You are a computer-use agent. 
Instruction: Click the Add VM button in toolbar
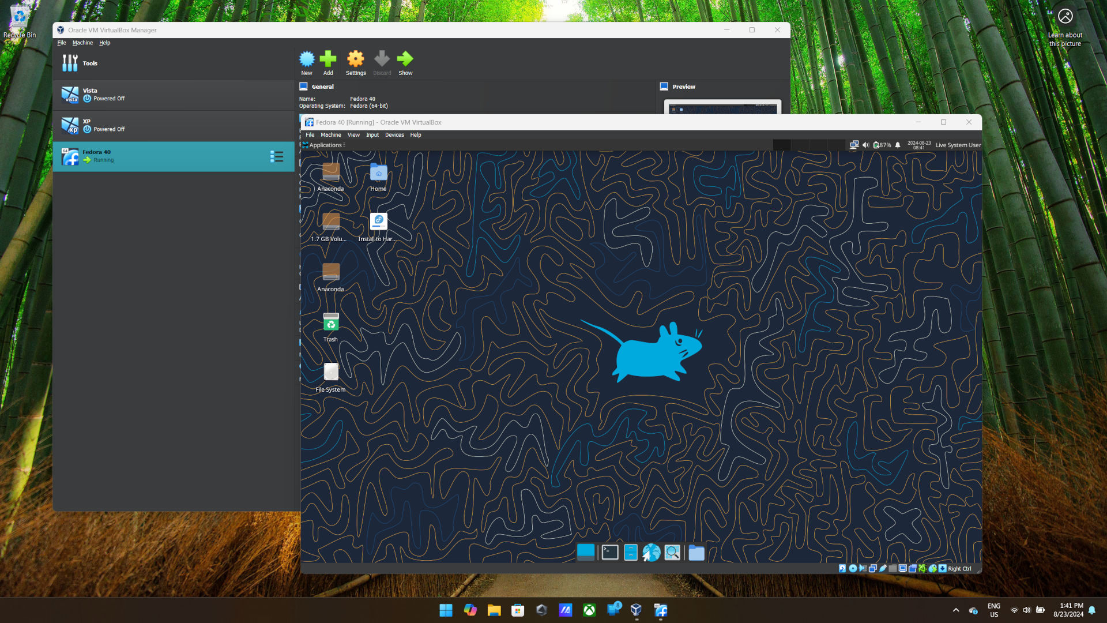tap(329, 62)
